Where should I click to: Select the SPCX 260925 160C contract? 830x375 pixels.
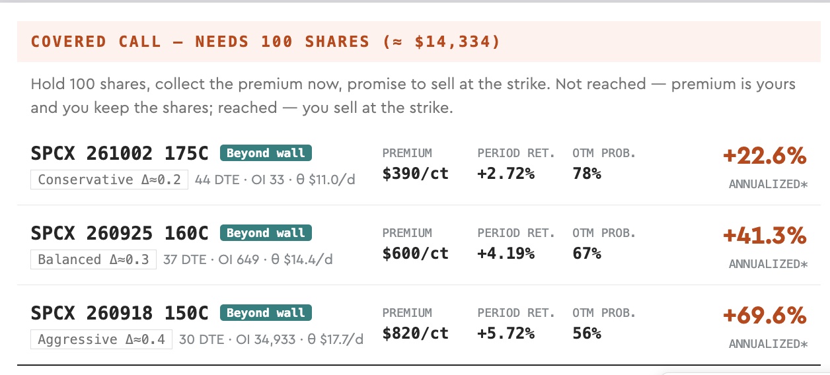(x=120, y=233)
